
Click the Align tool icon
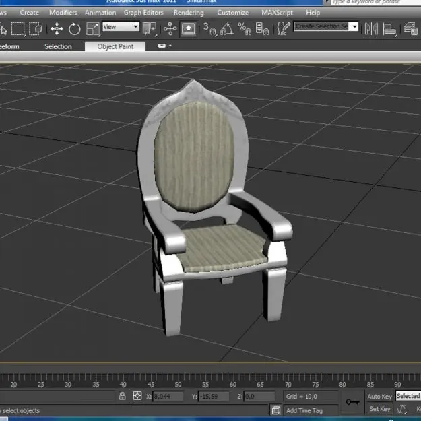pos(389,28)
